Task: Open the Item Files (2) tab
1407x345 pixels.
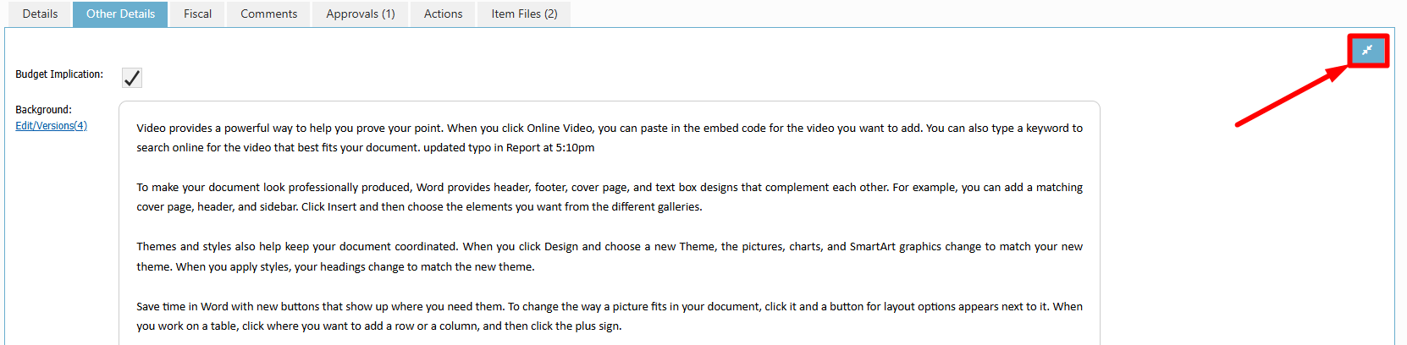Action: pos(524,14)
